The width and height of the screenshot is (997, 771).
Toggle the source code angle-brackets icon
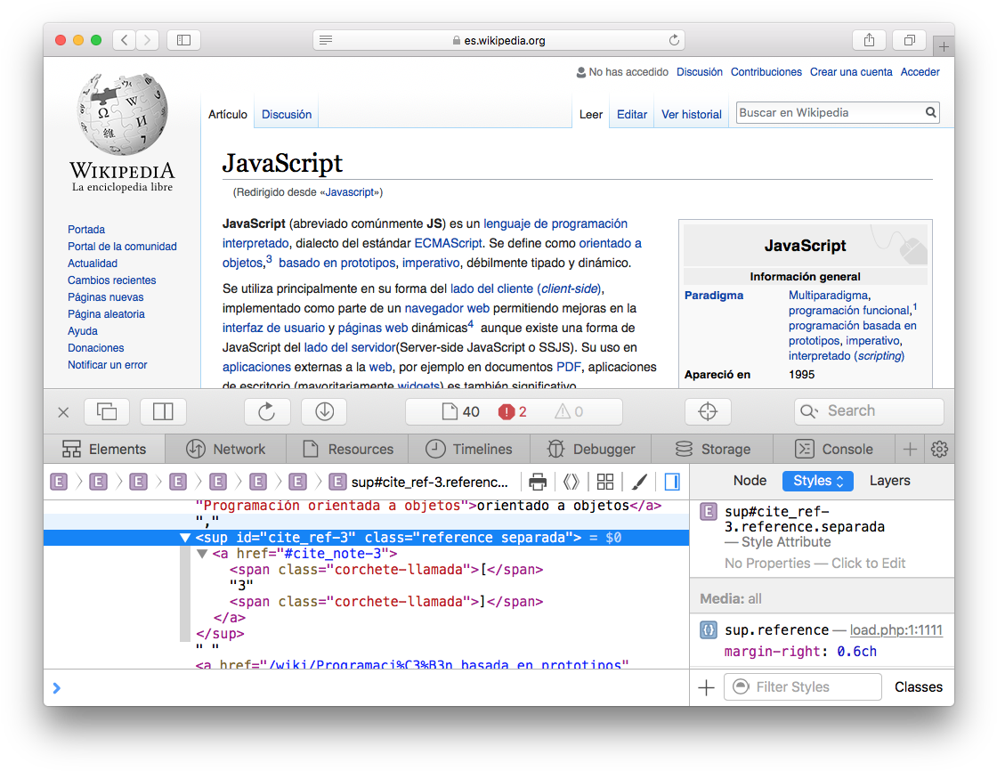click(571, 481)
